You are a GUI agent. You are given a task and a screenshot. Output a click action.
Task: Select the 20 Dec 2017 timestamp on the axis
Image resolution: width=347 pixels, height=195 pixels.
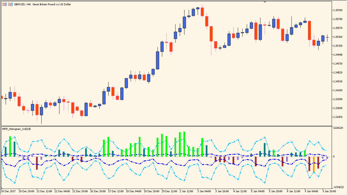(9, 191)
